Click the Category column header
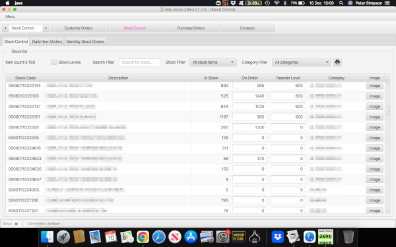396x247 pixels. [x=337, y=78]
